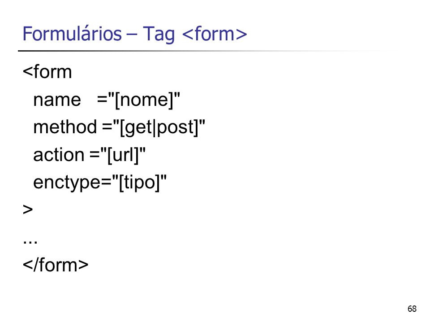Image resolution: width=430 pixels, height=323 pixels.
Task: Click the "action" attribute text
Action: coord(59,155)
